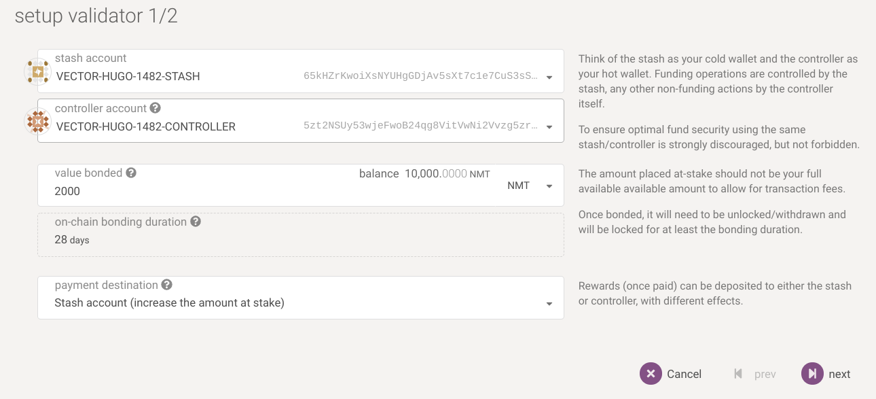This screenshot has width=876, height=399.
Task: Click the value bonded input field
Action: point(204,192)
